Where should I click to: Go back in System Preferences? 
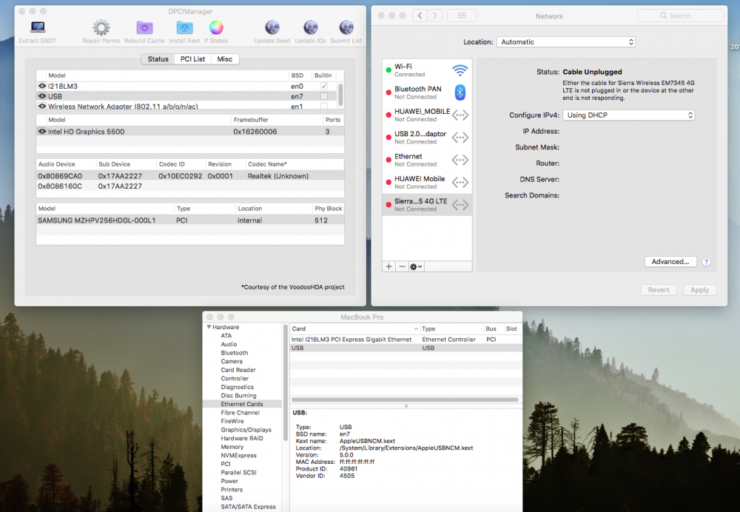[420, 16]
